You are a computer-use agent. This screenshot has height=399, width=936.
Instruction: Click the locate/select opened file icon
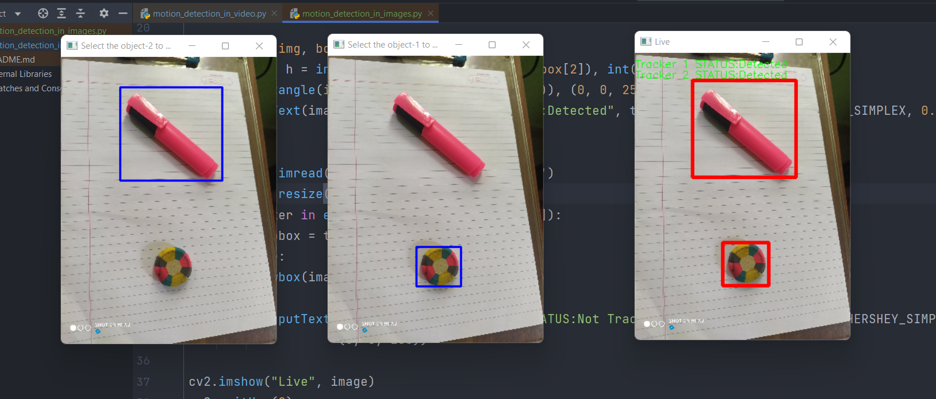click(x=43, y=13)
